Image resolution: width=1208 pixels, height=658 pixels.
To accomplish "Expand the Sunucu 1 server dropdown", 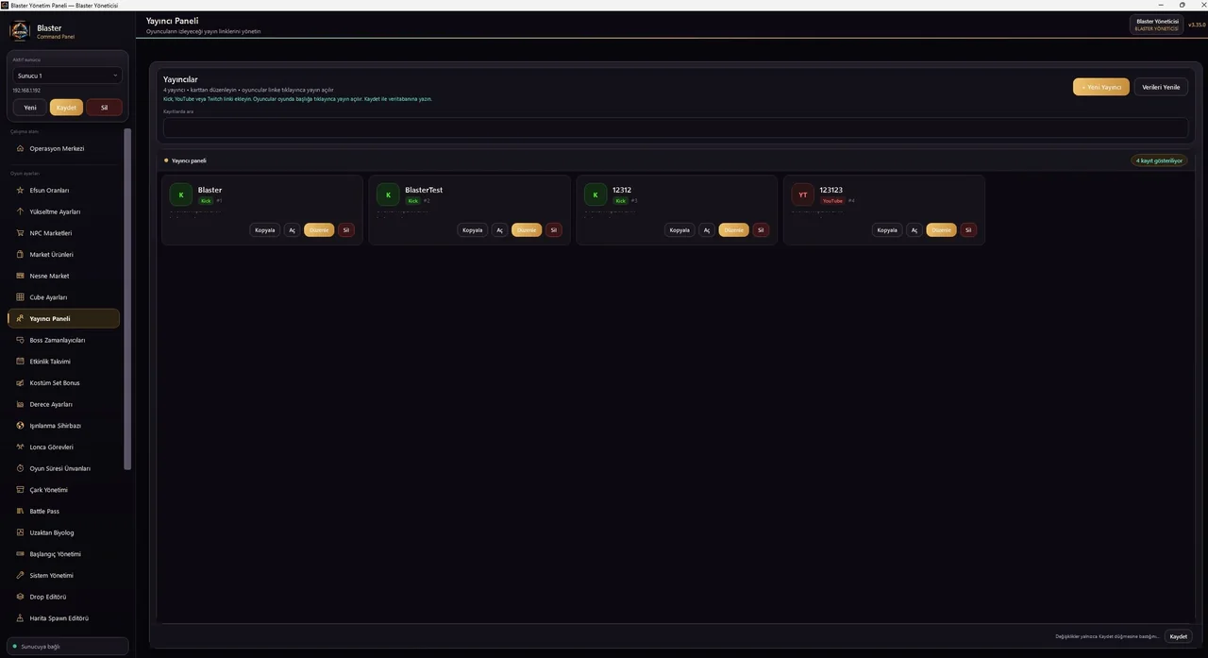I will tap(67, 76).
